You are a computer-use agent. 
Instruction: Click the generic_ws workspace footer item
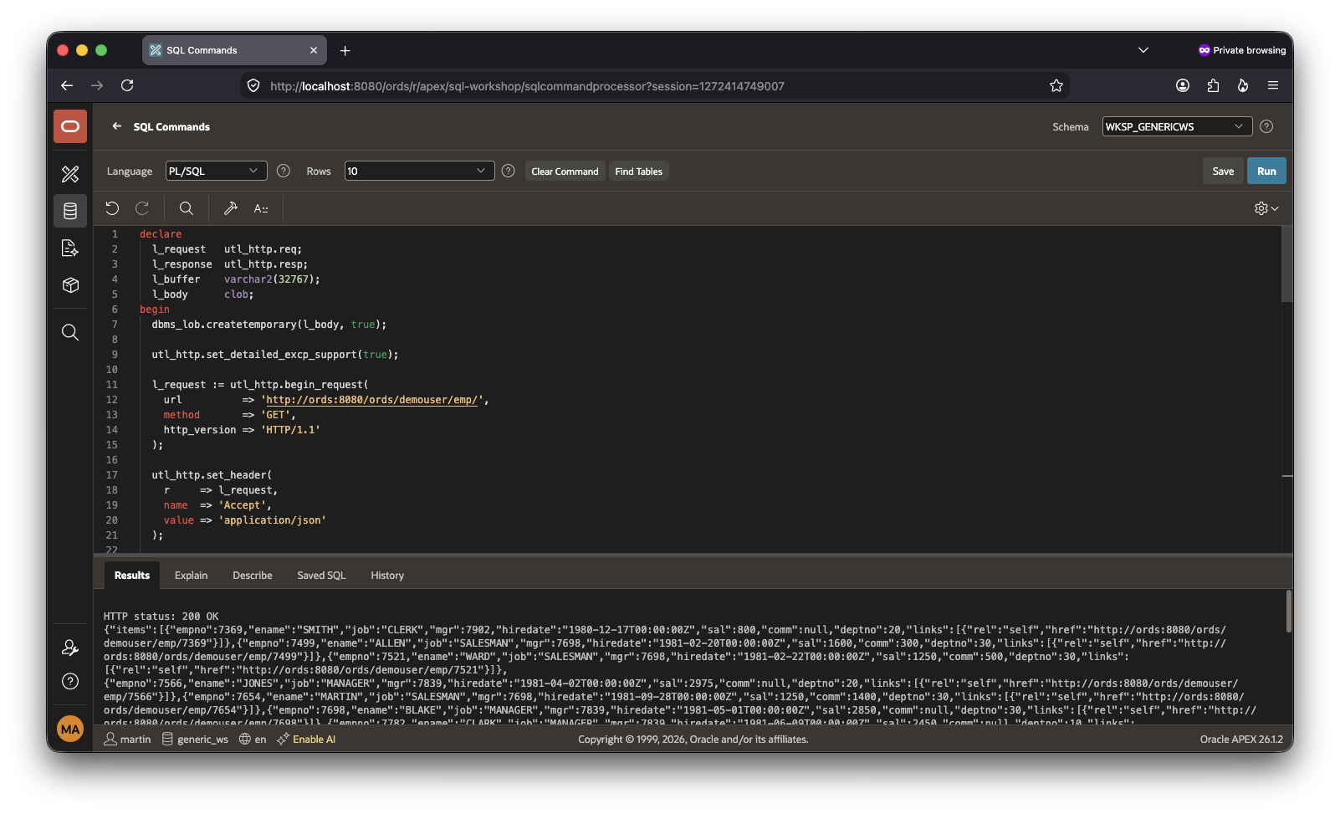[195, 740]
